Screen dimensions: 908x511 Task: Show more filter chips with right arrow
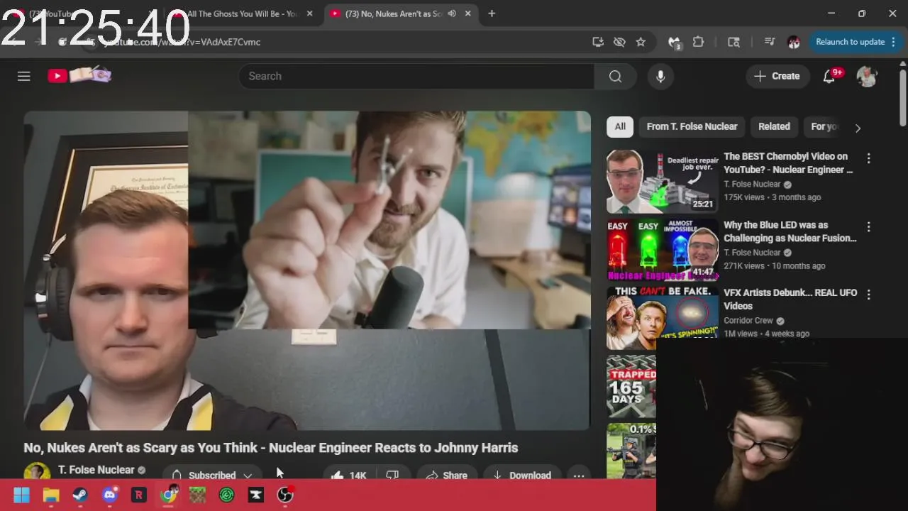pyautogui.click(x=858, y=128)
